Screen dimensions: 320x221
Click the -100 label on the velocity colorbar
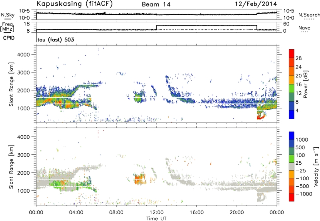[302, 178]
